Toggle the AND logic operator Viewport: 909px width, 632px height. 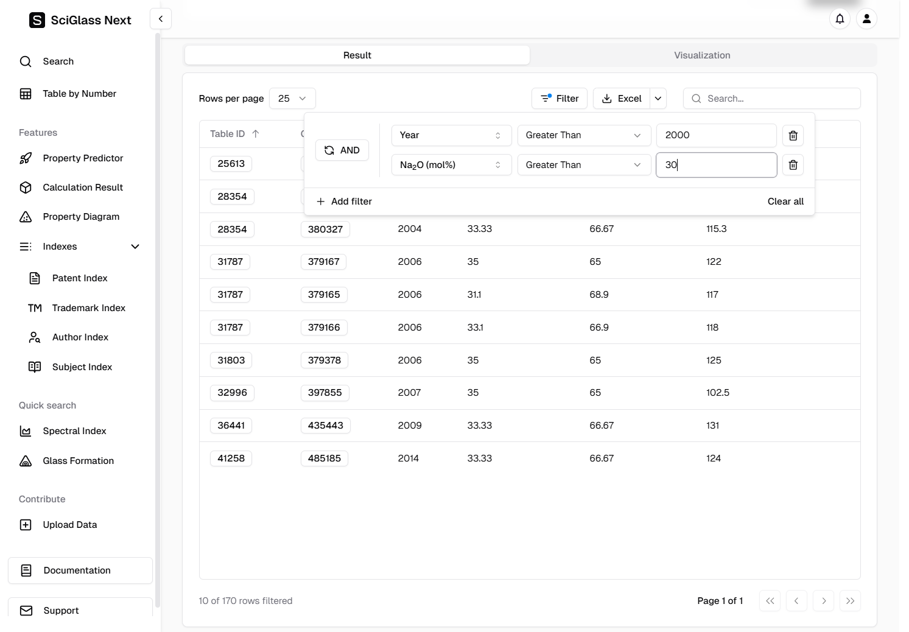tap(342, 150)
